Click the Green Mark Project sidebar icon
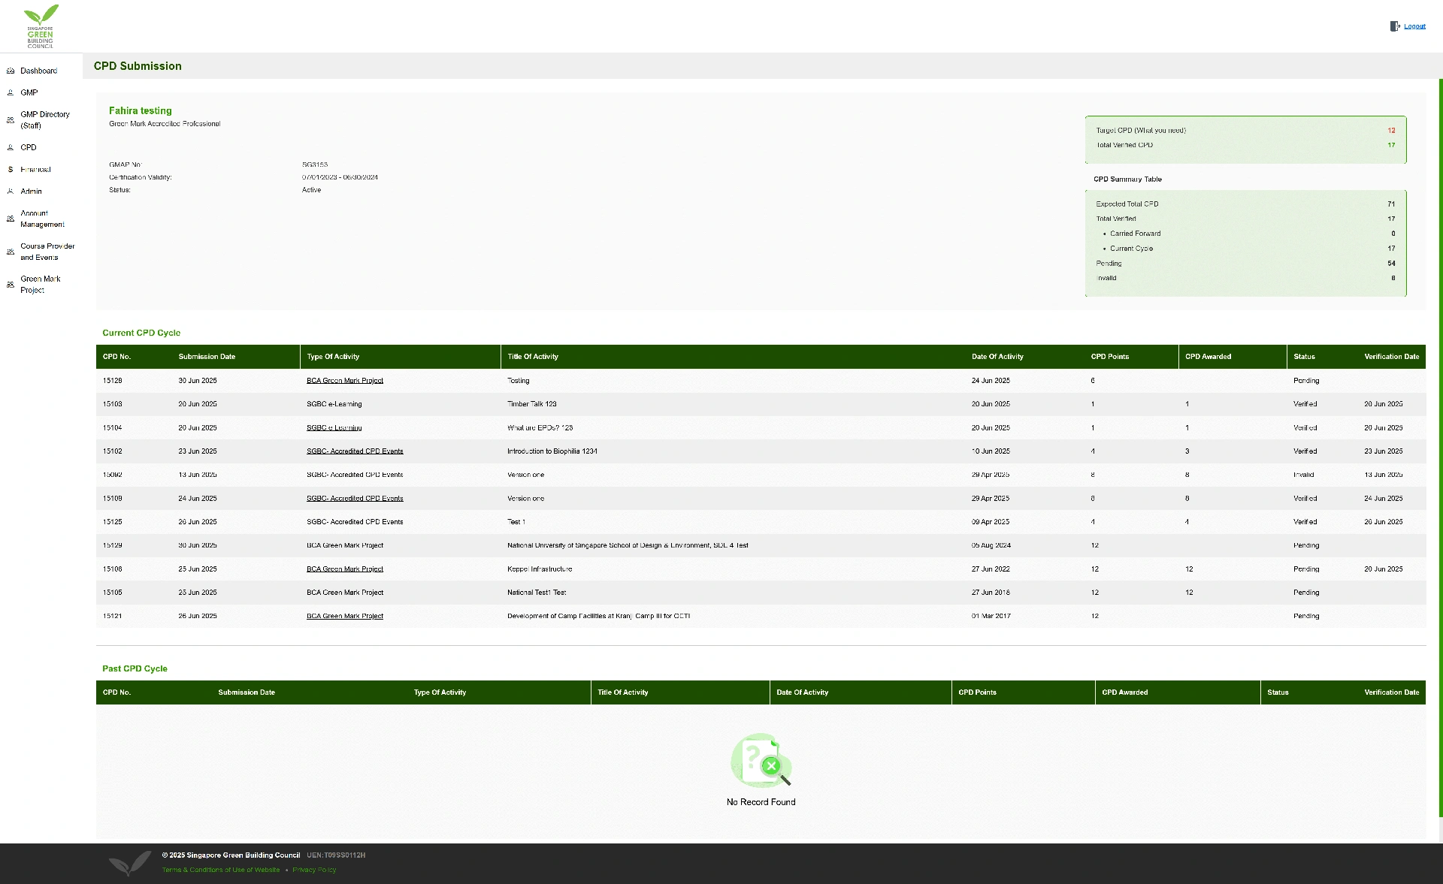Screen dimensions: 1443x884 [11, 285]
